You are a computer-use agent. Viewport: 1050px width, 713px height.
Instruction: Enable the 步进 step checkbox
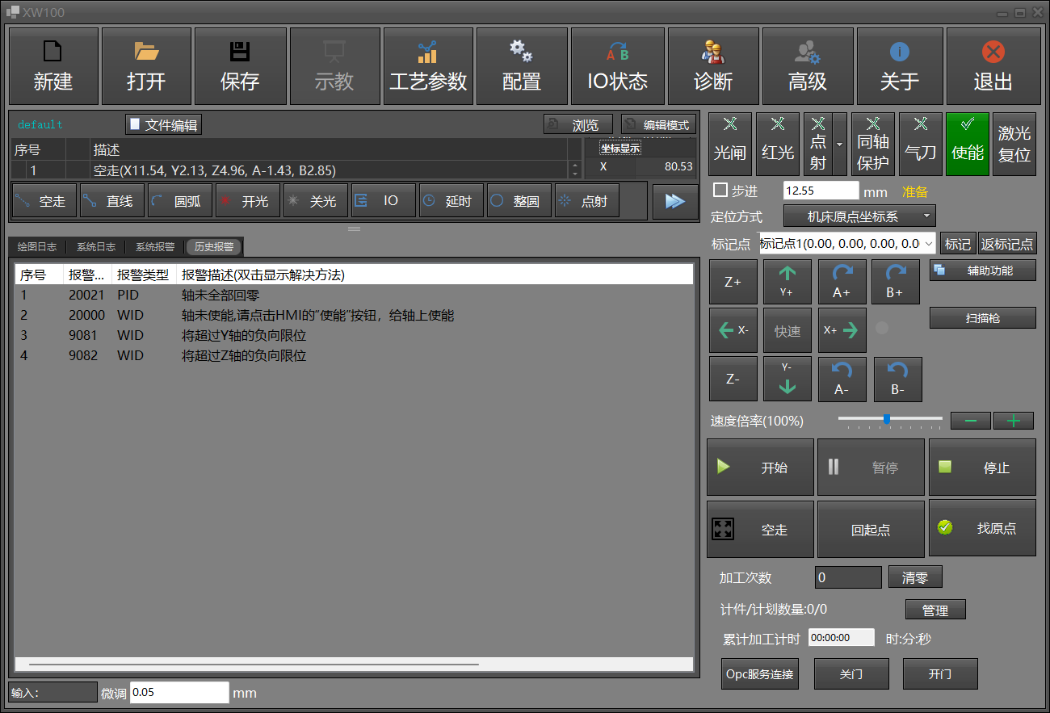(x=720, y=191)
